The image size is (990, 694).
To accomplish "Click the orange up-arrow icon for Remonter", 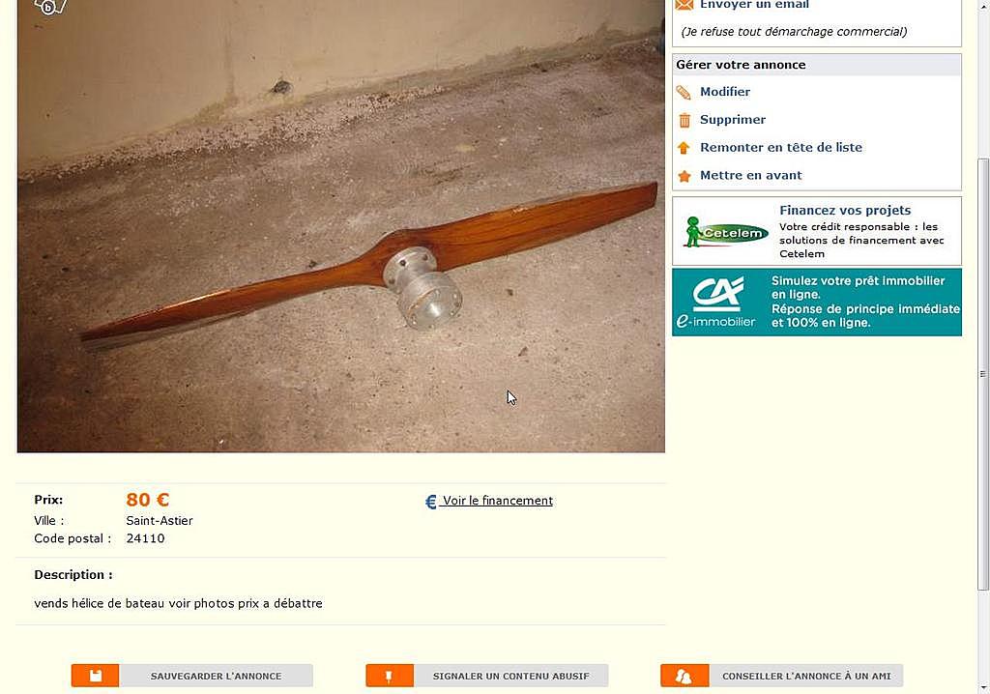I will tap(684, 148).
